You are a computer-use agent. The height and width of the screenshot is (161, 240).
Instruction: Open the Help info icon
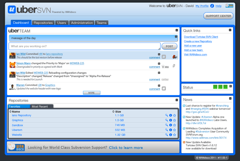[212, 6]
